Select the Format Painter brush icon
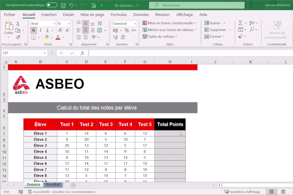Screen dimensions: 293x195 (18, 37)
